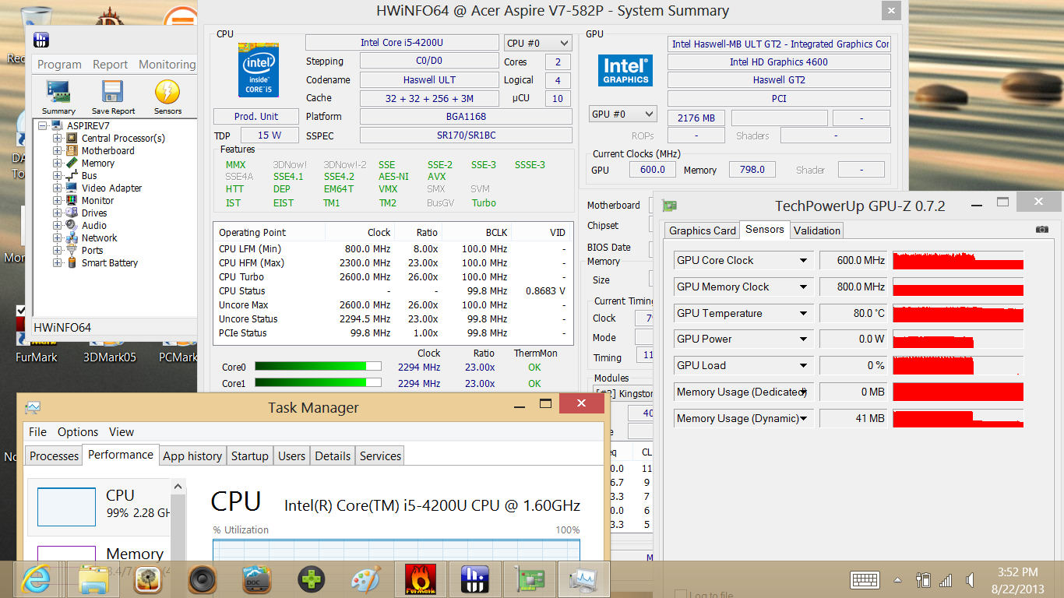This screenshot has width=1064, height=598.
Task: Open the GPU Core Clock sensor dropdown
Action: click(803, 261)
